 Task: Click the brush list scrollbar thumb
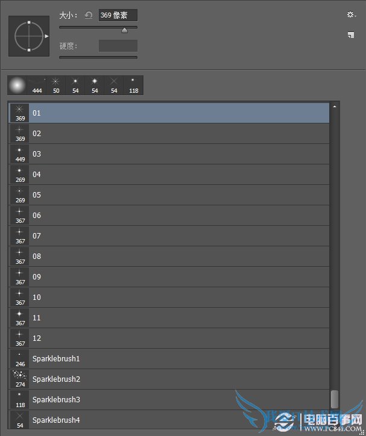point(335,399)
